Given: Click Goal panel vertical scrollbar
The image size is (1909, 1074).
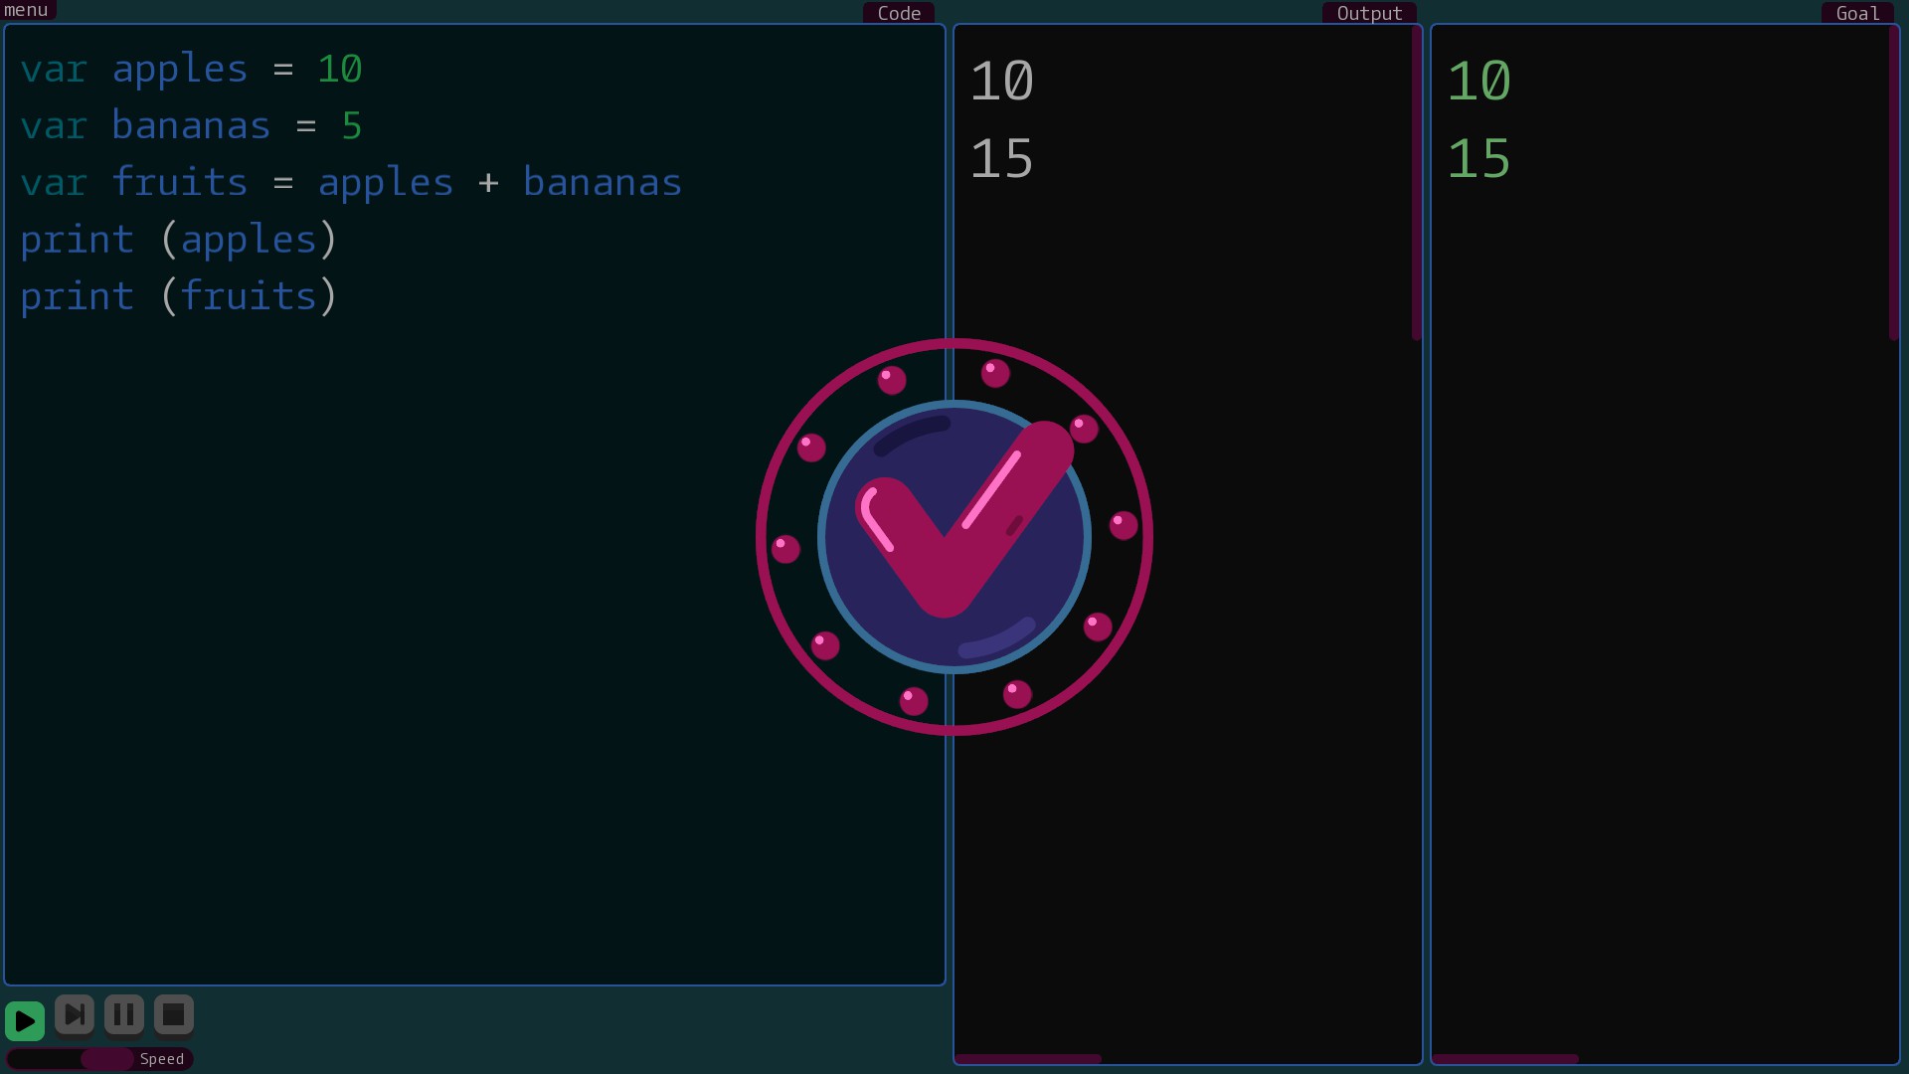Looking at the screenshot, I should coord(1893,184).
